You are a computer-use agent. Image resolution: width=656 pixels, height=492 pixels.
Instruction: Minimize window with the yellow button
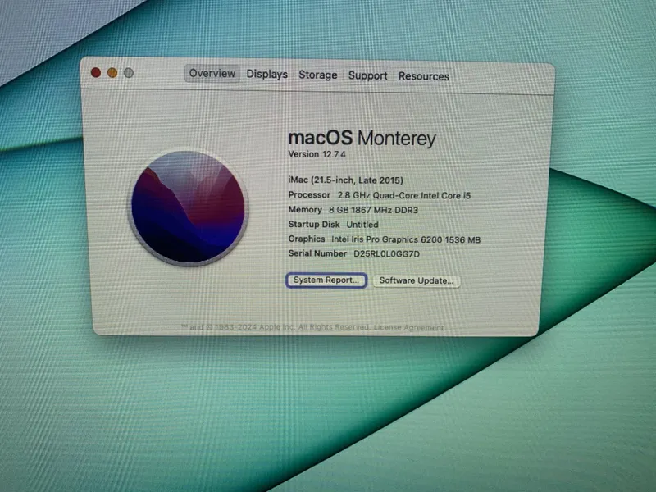112,73
